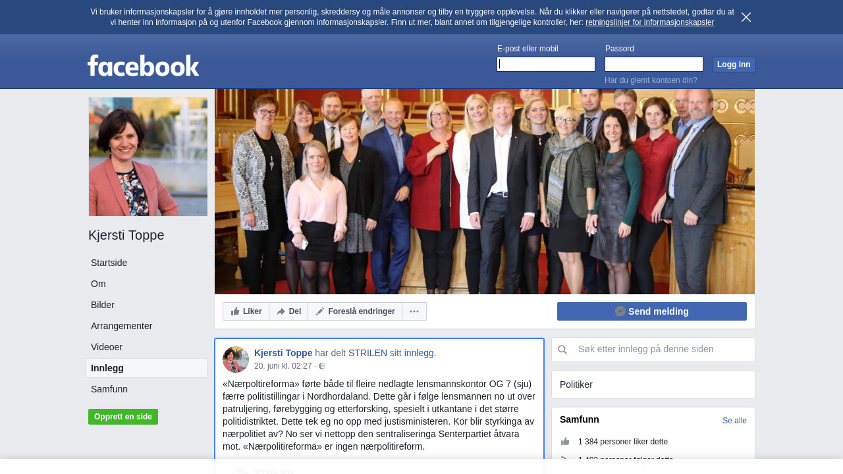Image resolution: width=843 pixels, height=474 pixels.
Task: Click the Opprett en side button
Action: point(123,417)
